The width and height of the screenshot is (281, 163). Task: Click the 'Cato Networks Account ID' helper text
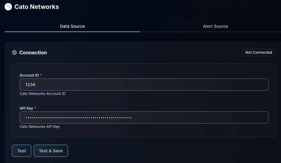[x=43, y=94]
